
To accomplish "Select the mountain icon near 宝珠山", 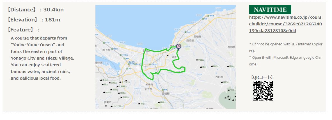I will coord(229,90).
